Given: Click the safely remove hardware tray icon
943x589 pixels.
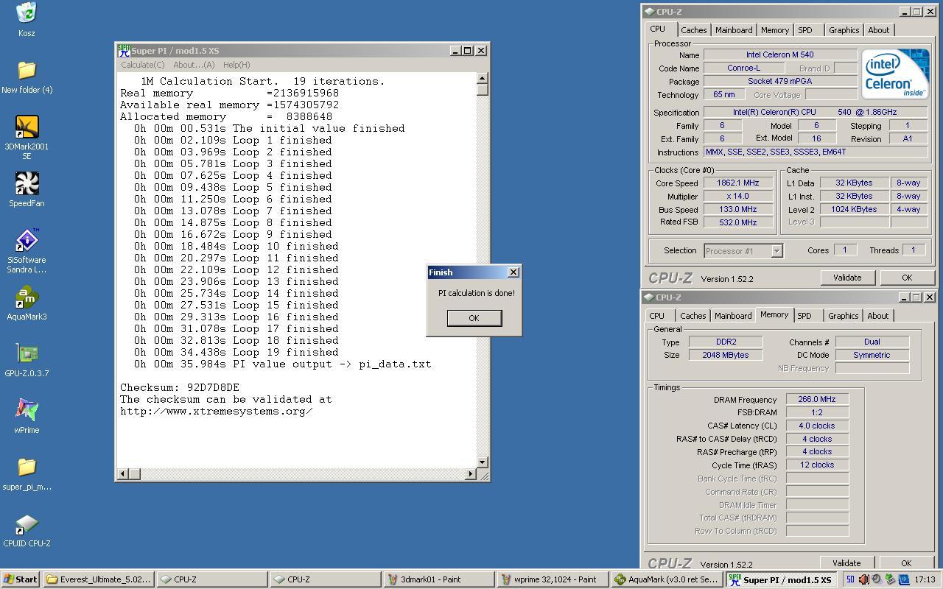Looking at the screenshot, I should (x=890, y=579).
